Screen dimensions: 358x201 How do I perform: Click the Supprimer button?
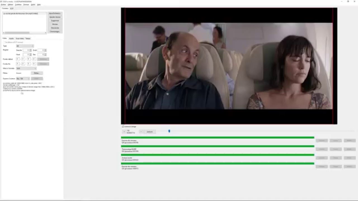point(55,21)
